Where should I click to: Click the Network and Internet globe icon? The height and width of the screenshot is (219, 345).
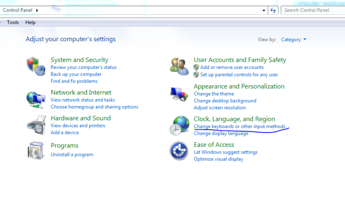[x=36, y=100]
